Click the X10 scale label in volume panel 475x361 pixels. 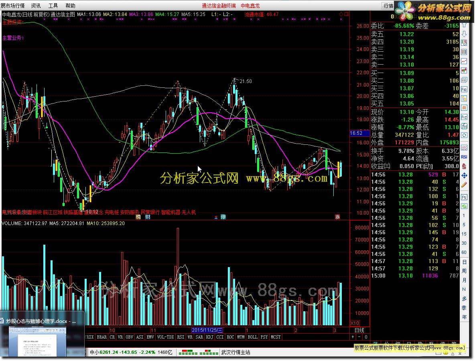355,323
